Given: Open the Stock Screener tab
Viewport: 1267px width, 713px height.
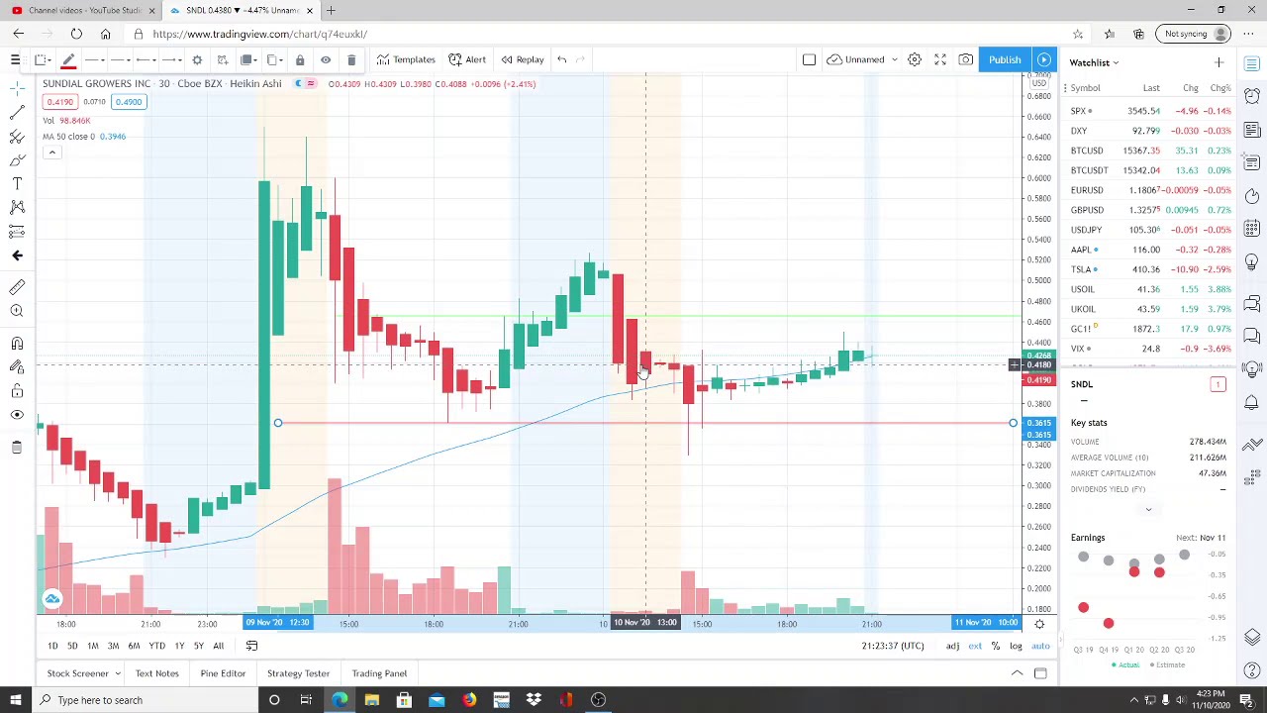Looking at the screenshot, I should tap(77, 673).
